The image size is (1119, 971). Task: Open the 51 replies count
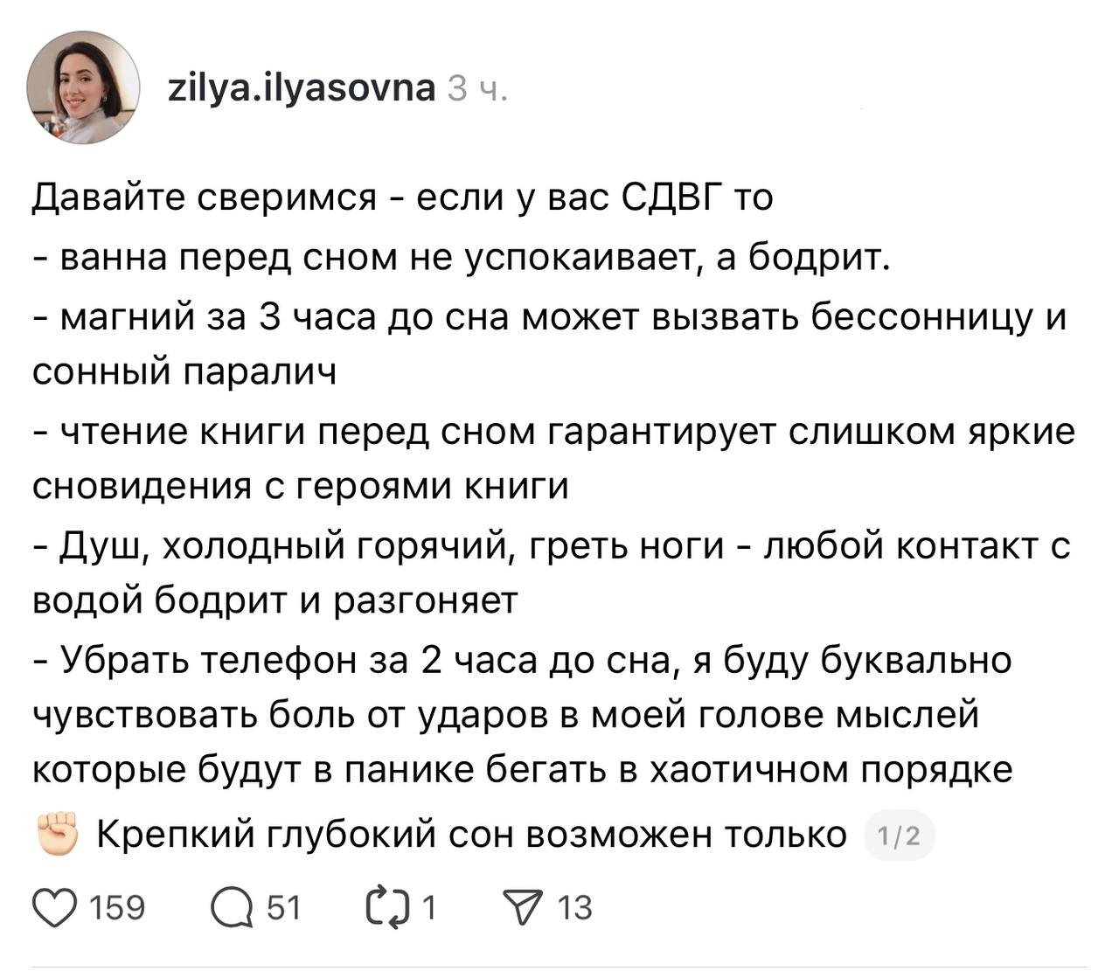coord(283,908)
